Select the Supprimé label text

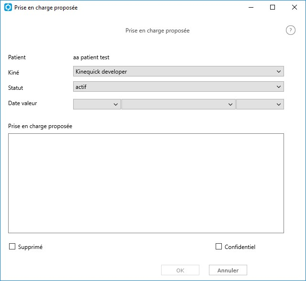(x=30, y=247)
